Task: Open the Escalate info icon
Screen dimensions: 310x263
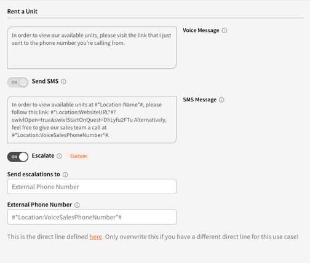Action: (59, 156)
